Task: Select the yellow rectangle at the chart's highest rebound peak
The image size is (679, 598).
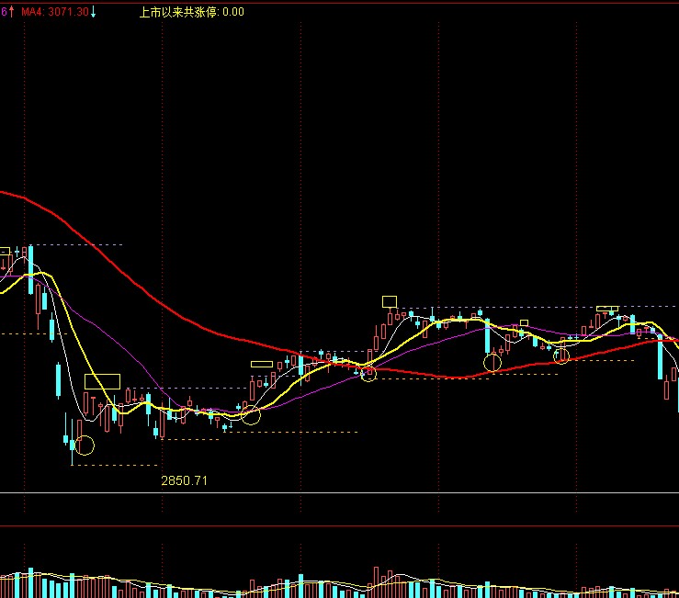Action: pyautogui.click(x=389, y=301)
